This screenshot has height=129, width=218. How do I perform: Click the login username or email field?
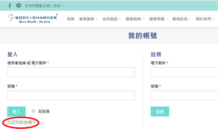pos(71,72)
